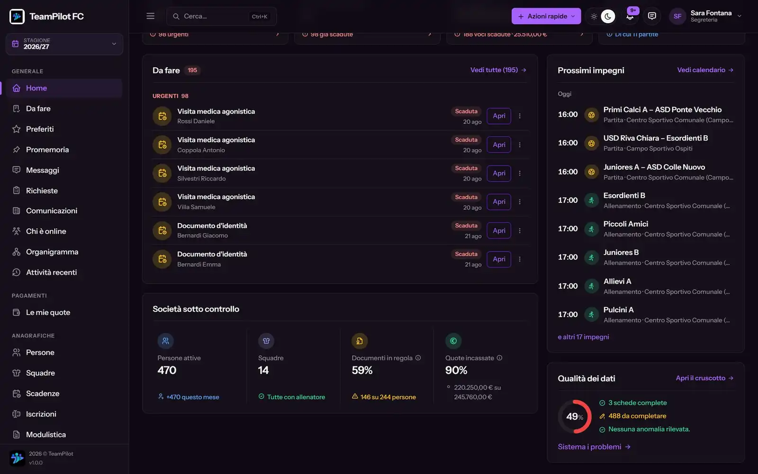Click info icon next to Documenti in regola

point(418,358)
